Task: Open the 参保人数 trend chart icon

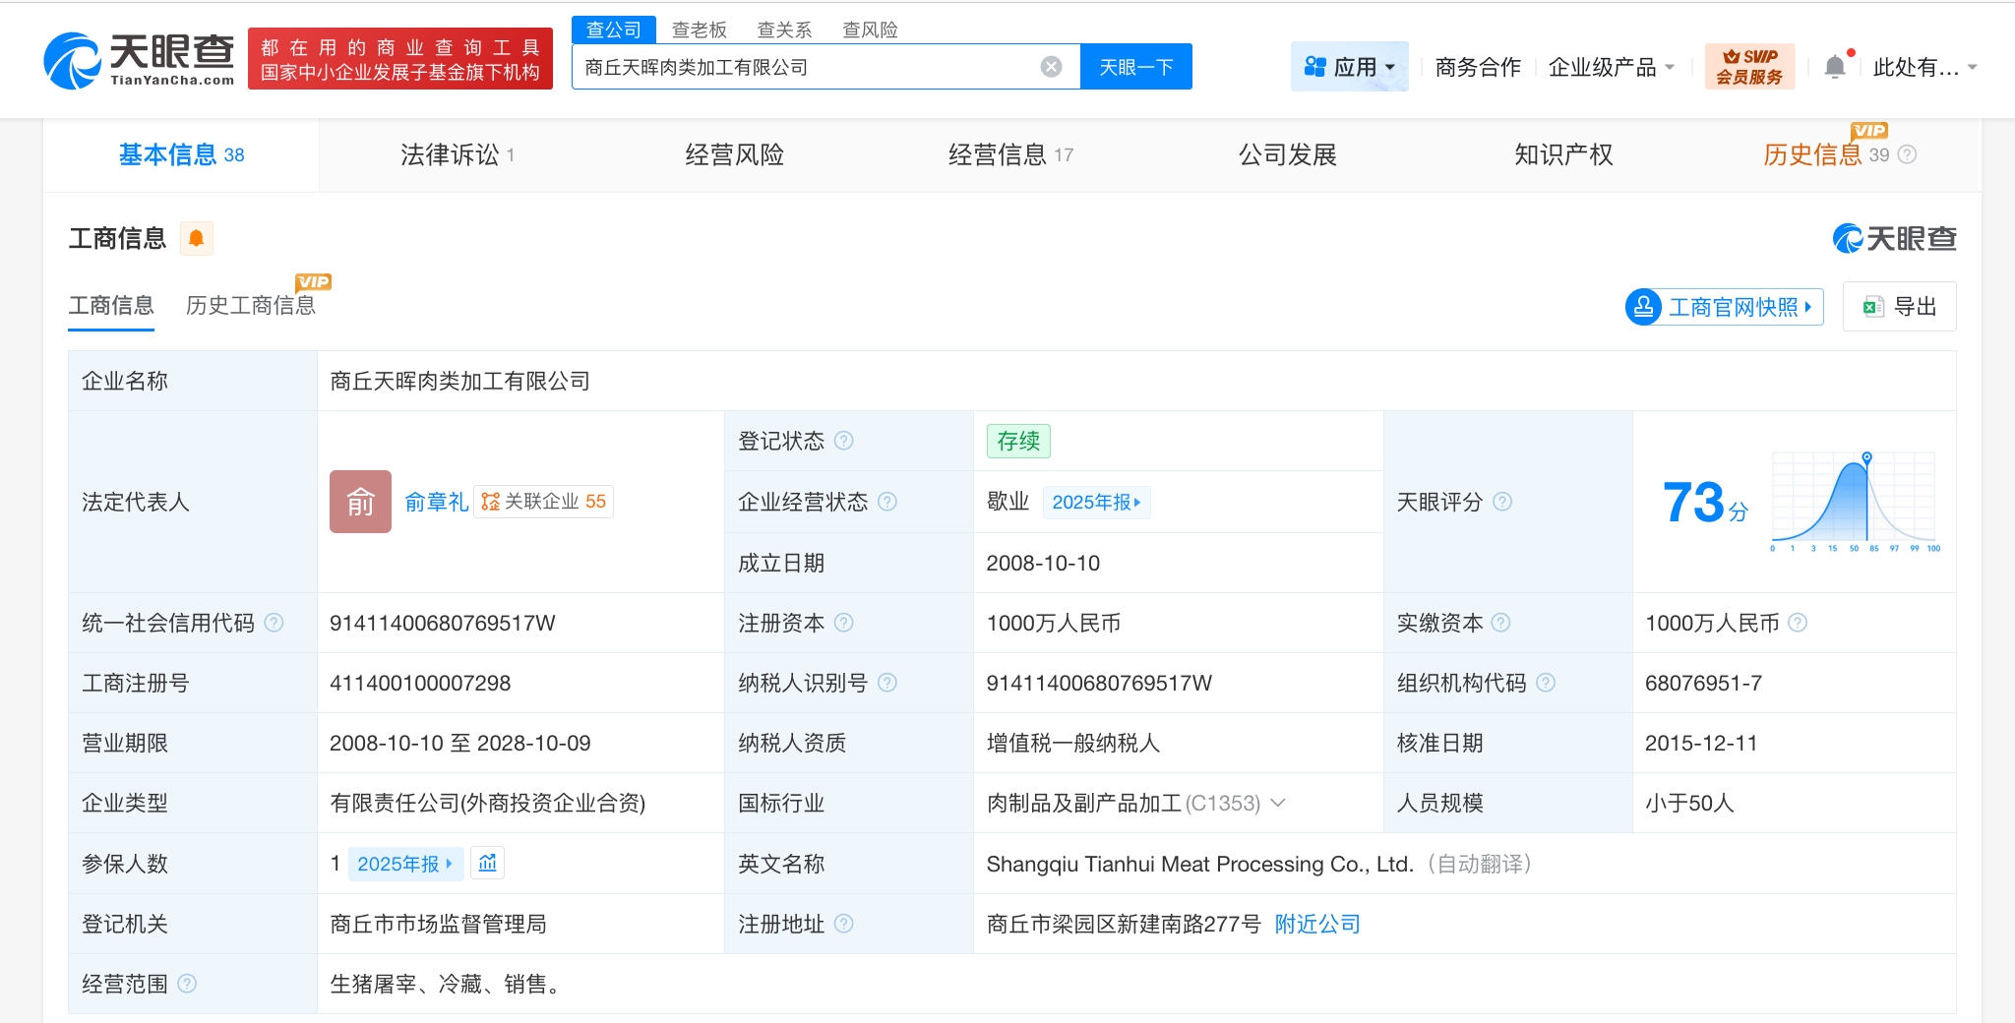Action: pos(487,863)
